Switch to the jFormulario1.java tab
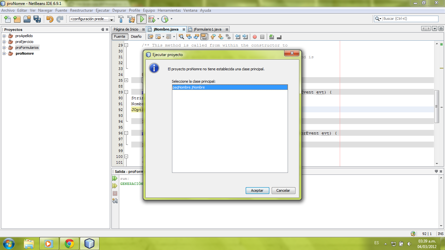 pyautogui.click(x=208, y=29)
